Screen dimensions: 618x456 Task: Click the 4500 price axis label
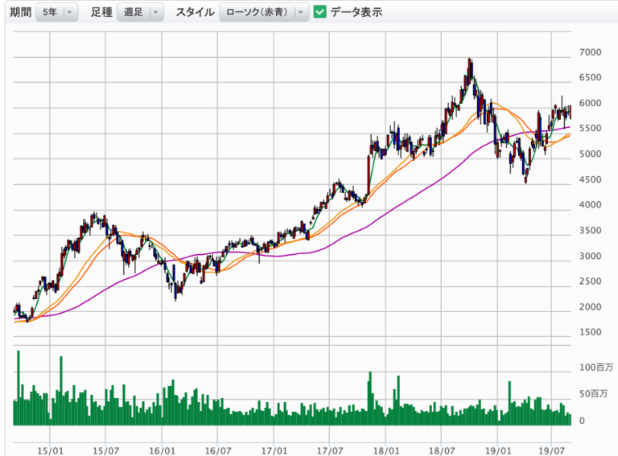click(590, 179)
